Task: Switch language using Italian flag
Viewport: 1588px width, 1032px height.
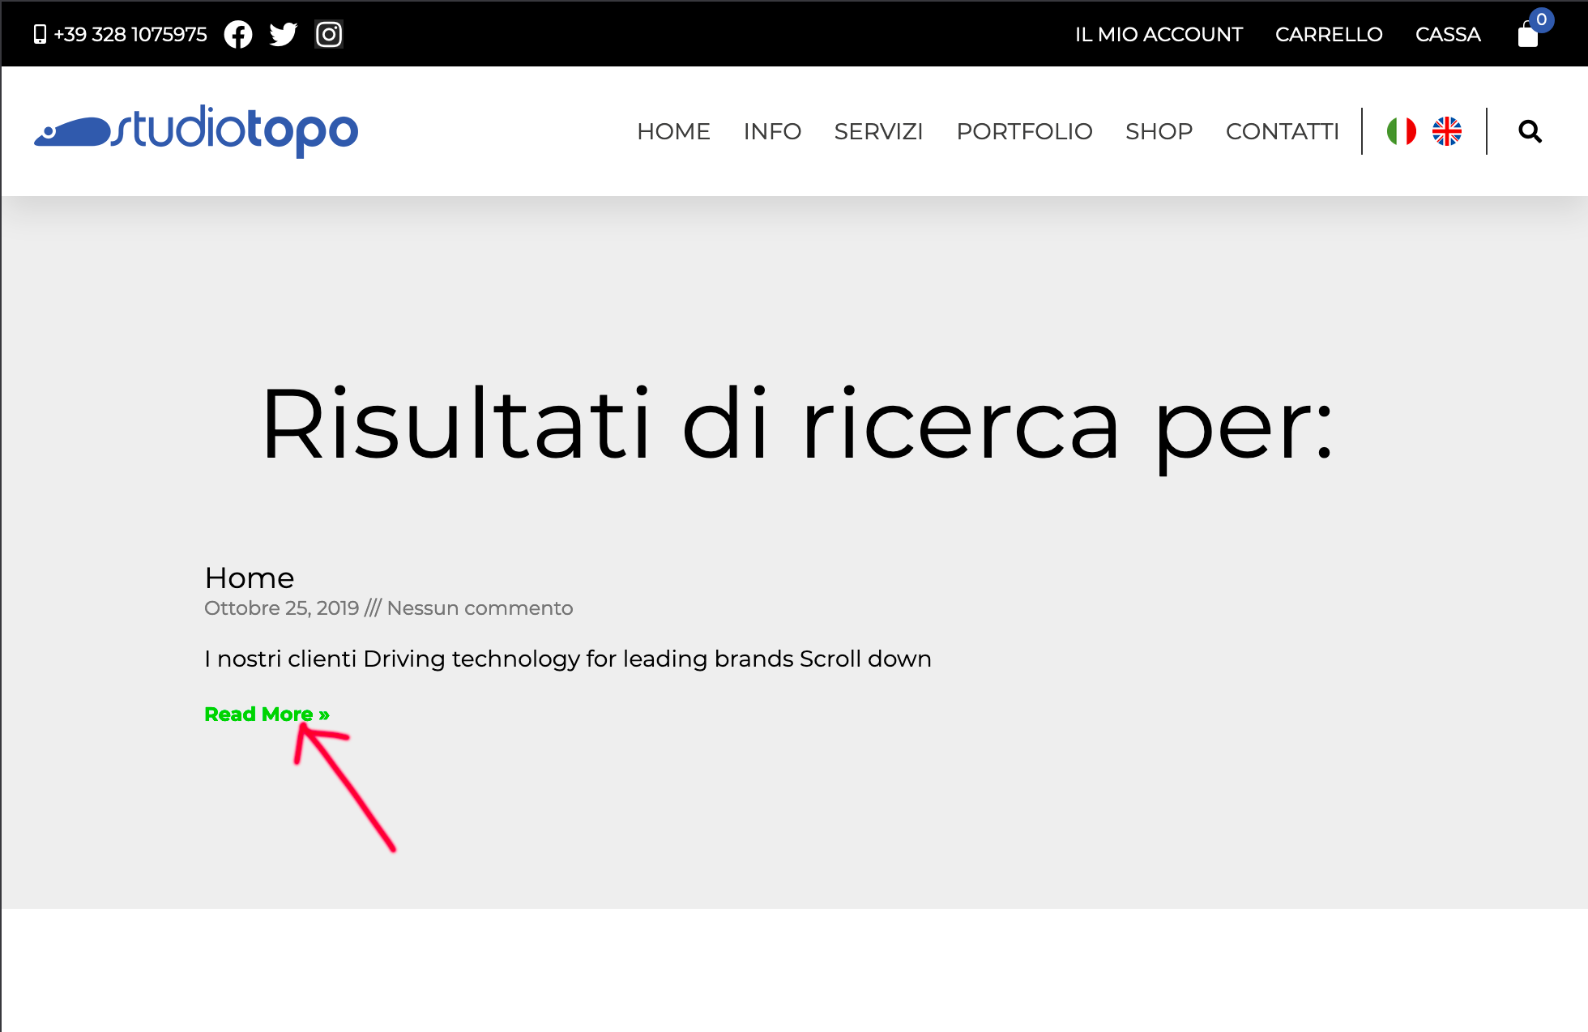Action: (x=1401, y=131)
